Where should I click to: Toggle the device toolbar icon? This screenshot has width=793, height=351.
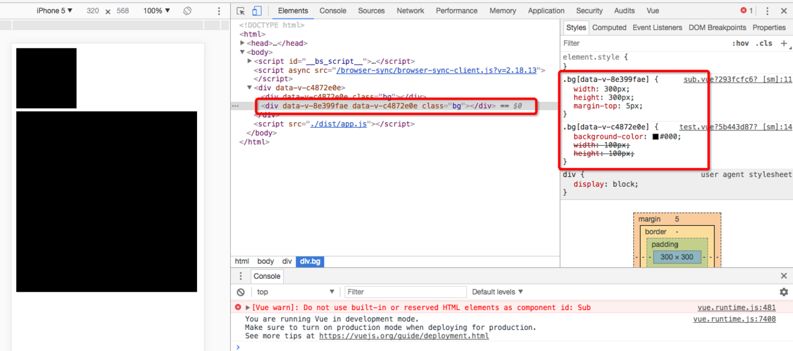[256, 11]
